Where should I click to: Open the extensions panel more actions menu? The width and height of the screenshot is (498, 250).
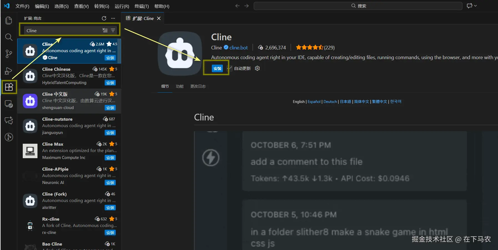pyautogui.click(x=113, y=18)
